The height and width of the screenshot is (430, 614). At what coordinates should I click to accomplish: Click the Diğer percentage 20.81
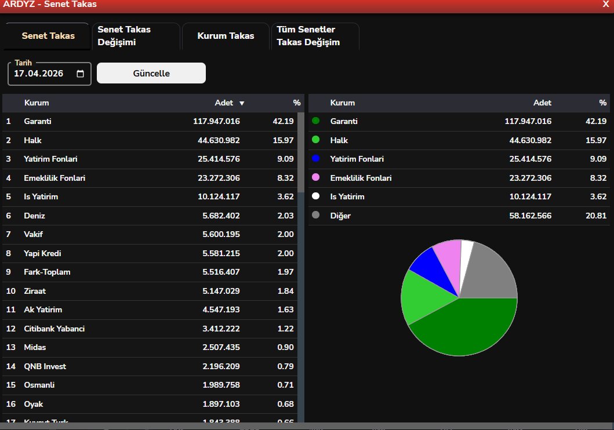click(x=596, y=216)
